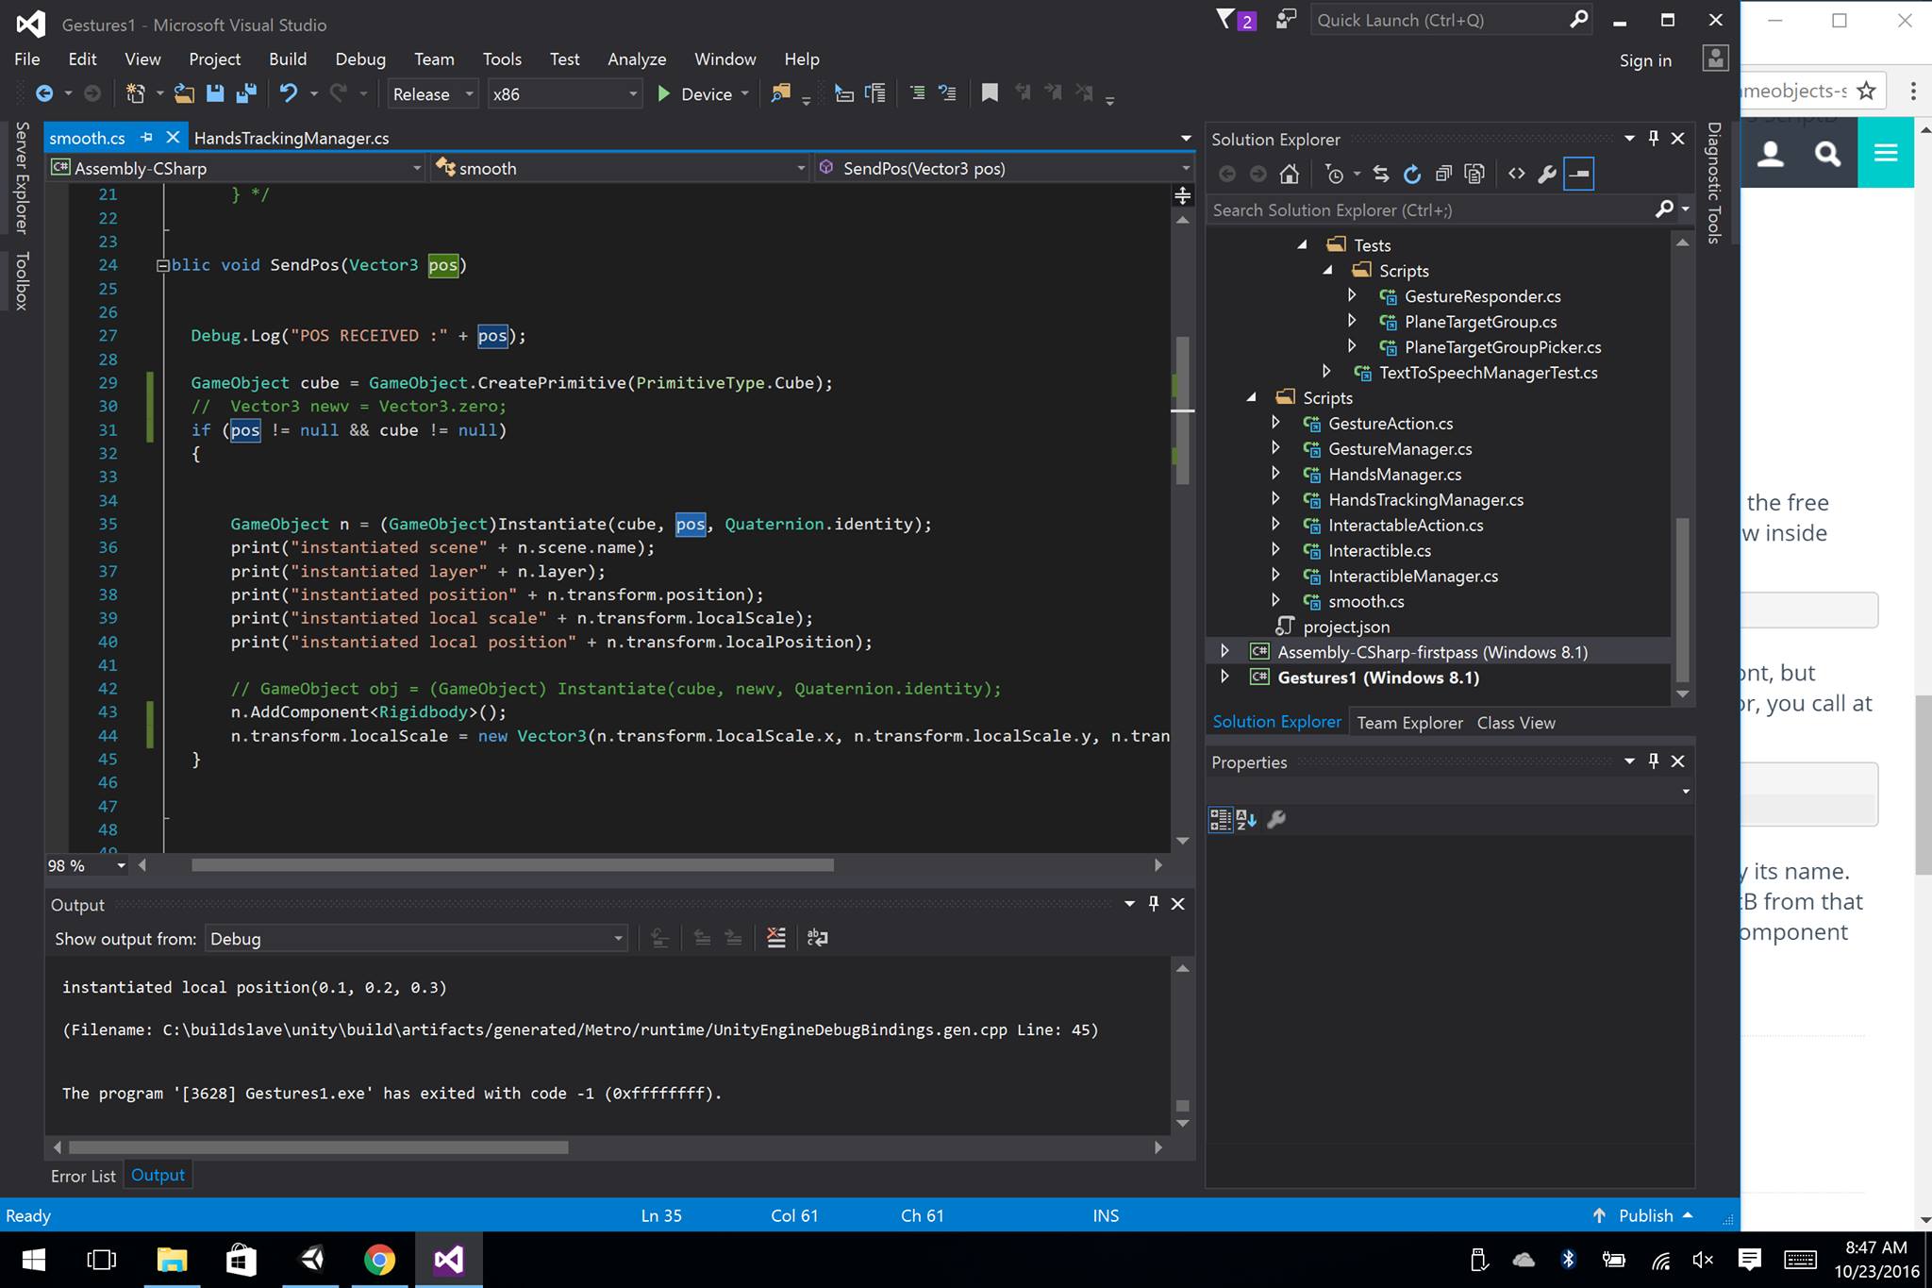The image size is (1932, 1288).
Task: Switch to HandsTrackingManager.cs tab
Action: click(291, 139)
